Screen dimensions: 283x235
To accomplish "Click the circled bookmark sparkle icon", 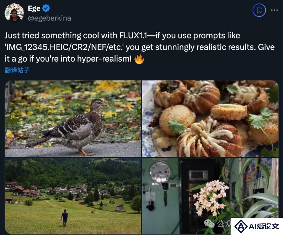I will click(259, 10).
